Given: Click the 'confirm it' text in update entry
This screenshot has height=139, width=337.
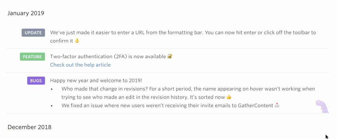Looking at the screenshot, I should click(61, 41).
